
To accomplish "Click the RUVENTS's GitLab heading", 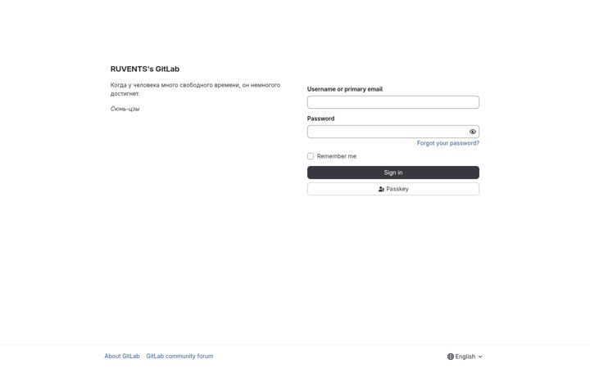I will (x=145, y=69).
